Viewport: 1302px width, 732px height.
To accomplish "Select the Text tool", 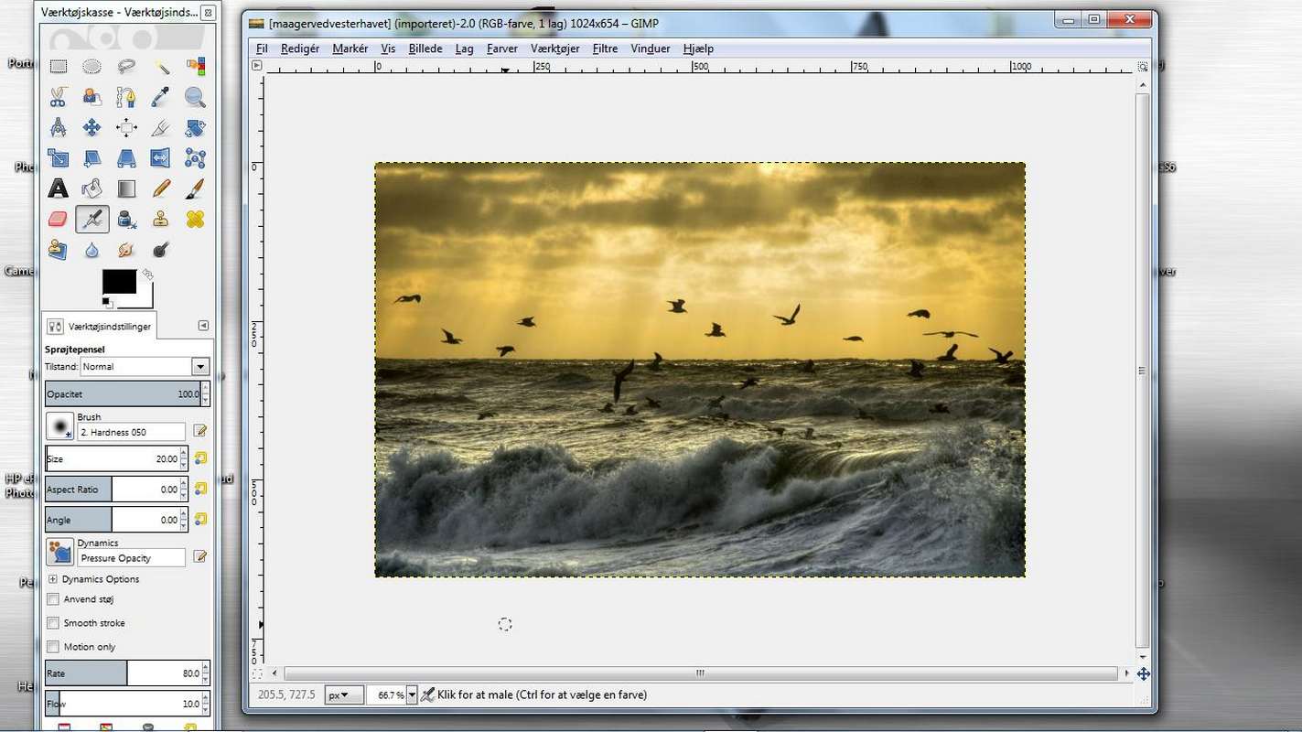I will click(x=58, y=188).
